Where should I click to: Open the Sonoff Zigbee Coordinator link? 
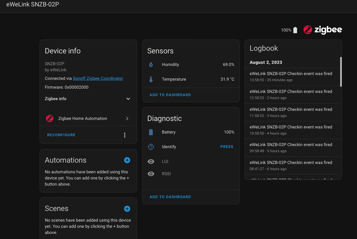point(98,79)
